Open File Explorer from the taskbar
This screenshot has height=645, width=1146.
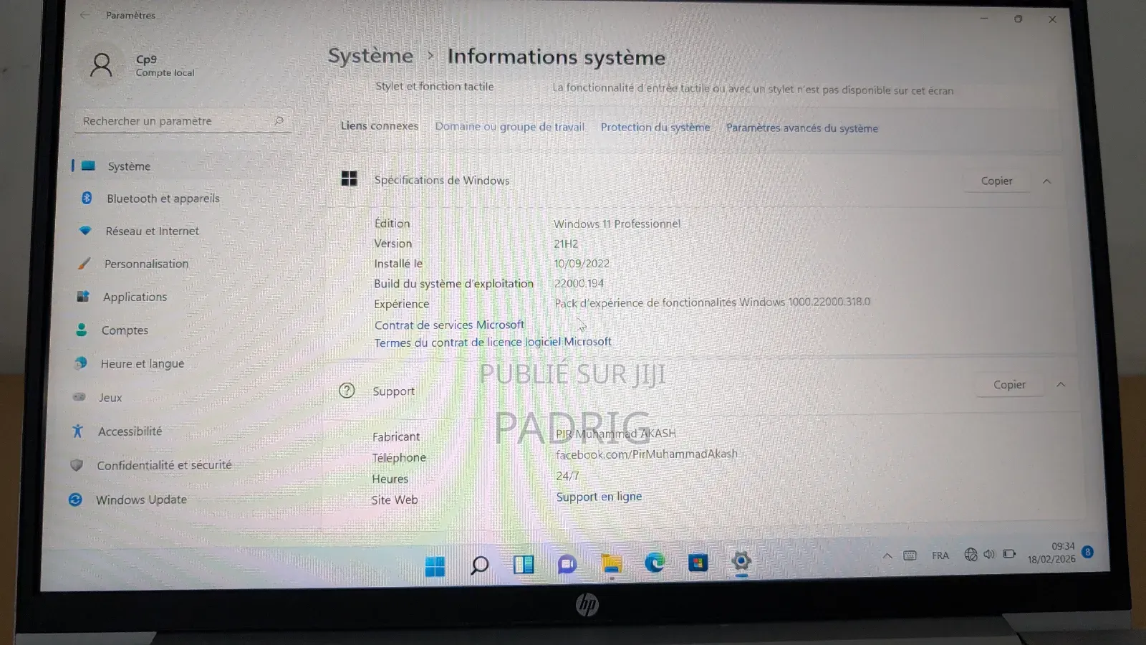(611, 565)
